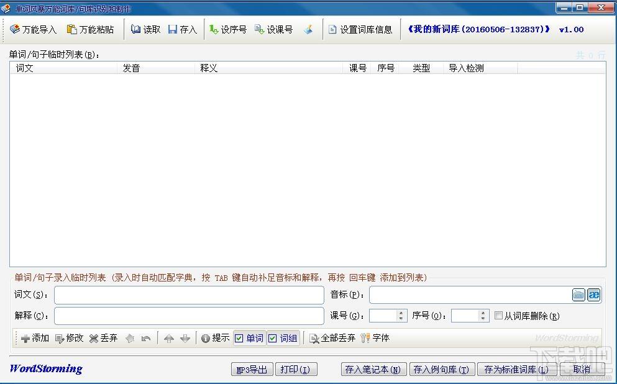Click 存为标准词库 button

516,370
